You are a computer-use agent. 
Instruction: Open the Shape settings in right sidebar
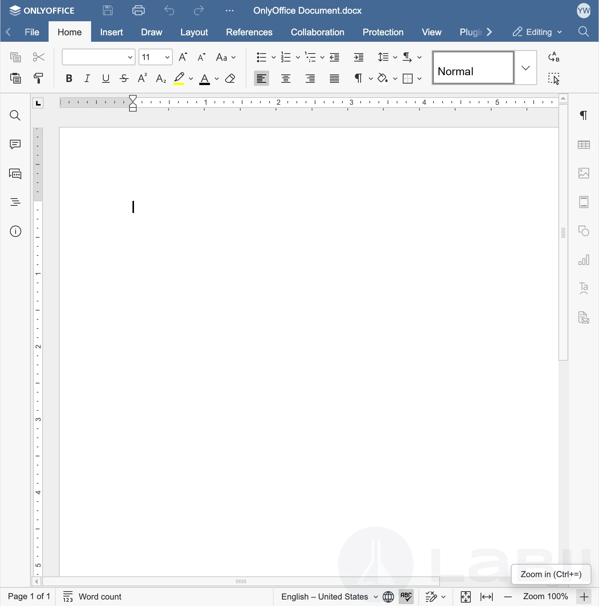[x=584, y=231]
